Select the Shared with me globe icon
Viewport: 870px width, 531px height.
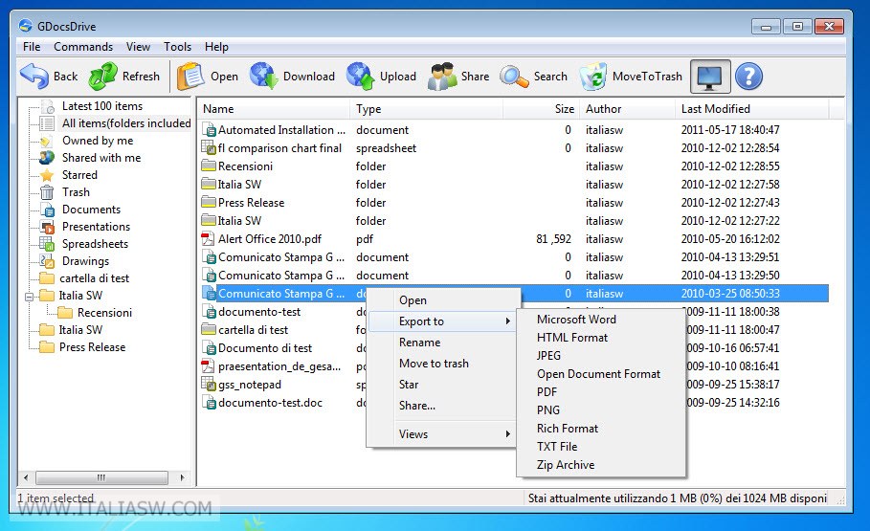coord(47,158)
